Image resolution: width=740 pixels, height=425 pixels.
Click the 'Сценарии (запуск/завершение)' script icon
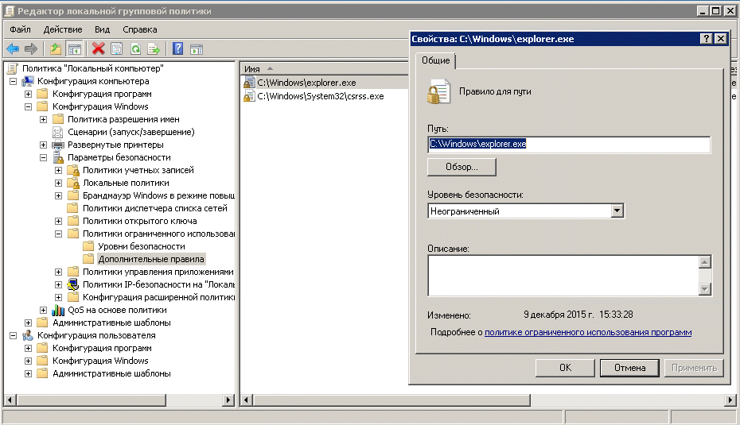[58, 132]
